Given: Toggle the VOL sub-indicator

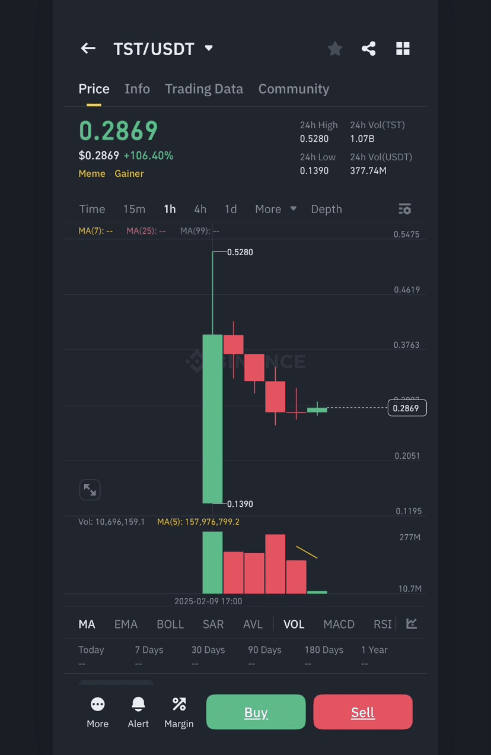Looking at the screenshot, I should click(x=294, y=624).
